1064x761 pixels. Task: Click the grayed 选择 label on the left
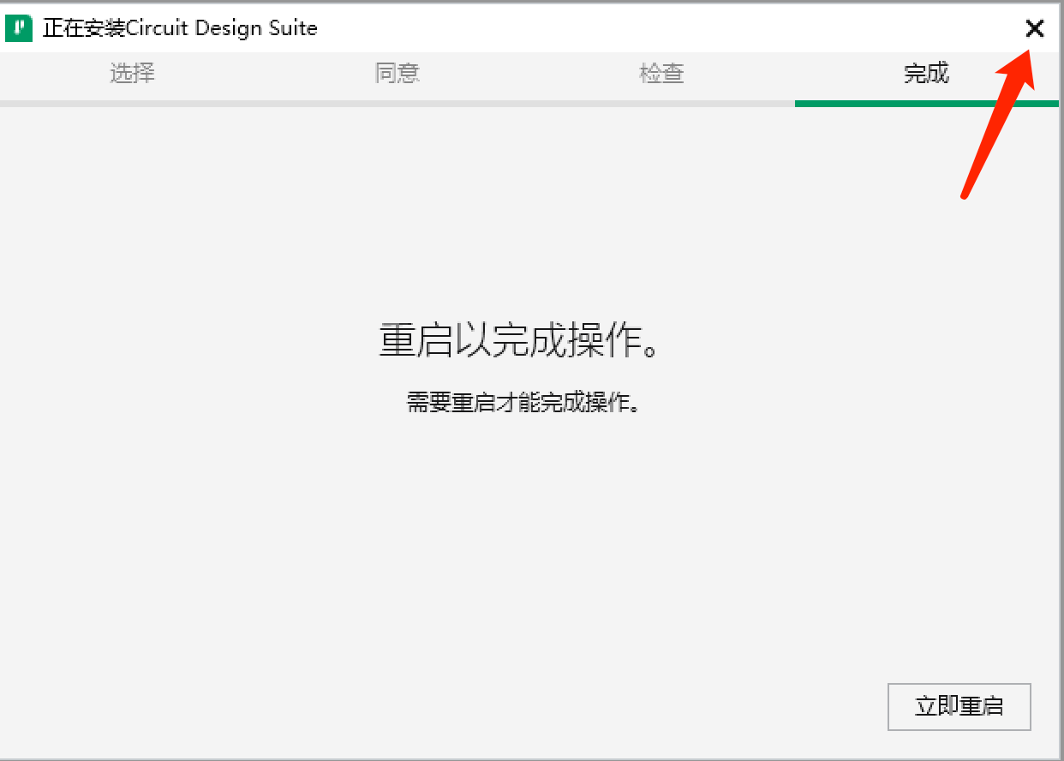pyautogui.click(x=132, y=74)
